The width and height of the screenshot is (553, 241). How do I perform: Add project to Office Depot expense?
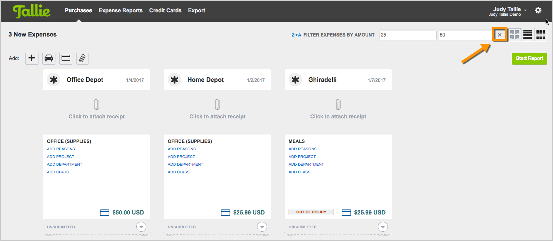pyautogui.click(x=60, y=157)
